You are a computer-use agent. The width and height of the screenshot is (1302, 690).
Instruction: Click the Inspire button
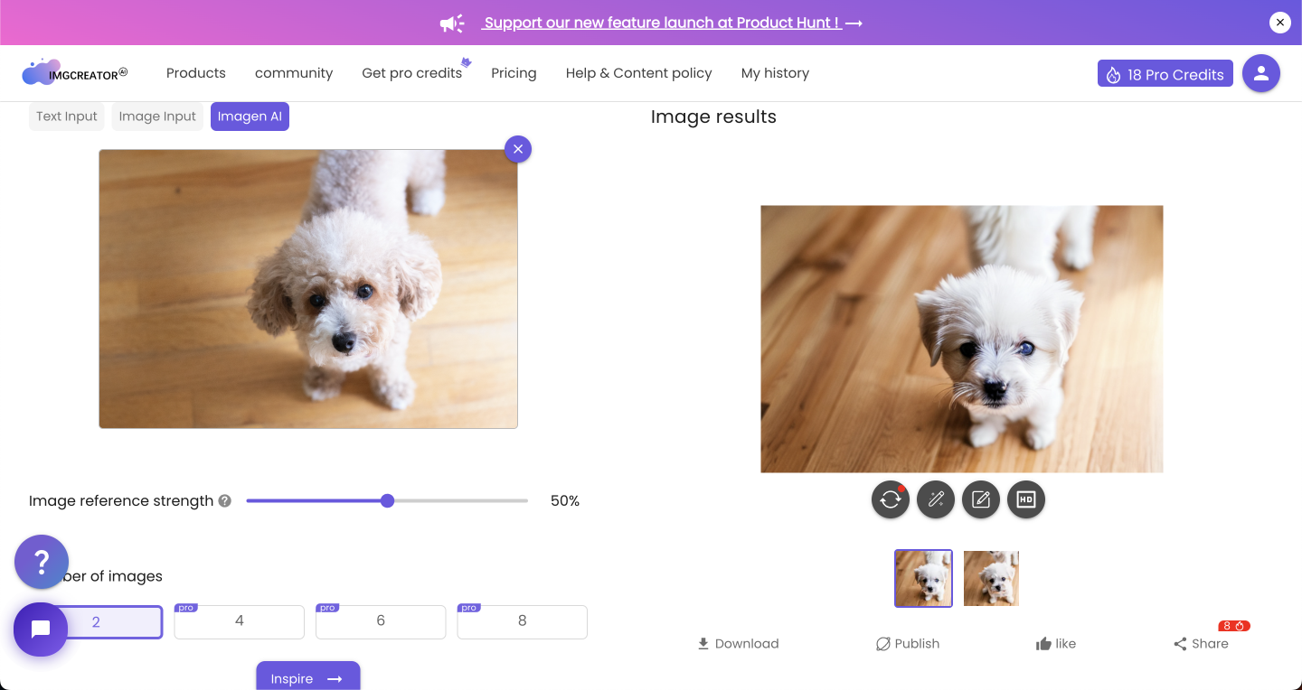point(307,678)
